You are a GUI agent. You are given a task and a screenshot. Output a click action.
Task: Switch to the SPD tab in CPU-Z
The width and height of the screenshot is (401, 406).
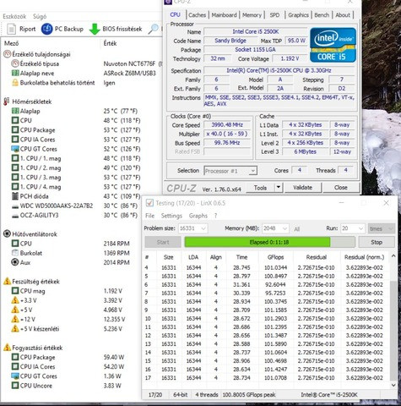(x=274, y=15)
